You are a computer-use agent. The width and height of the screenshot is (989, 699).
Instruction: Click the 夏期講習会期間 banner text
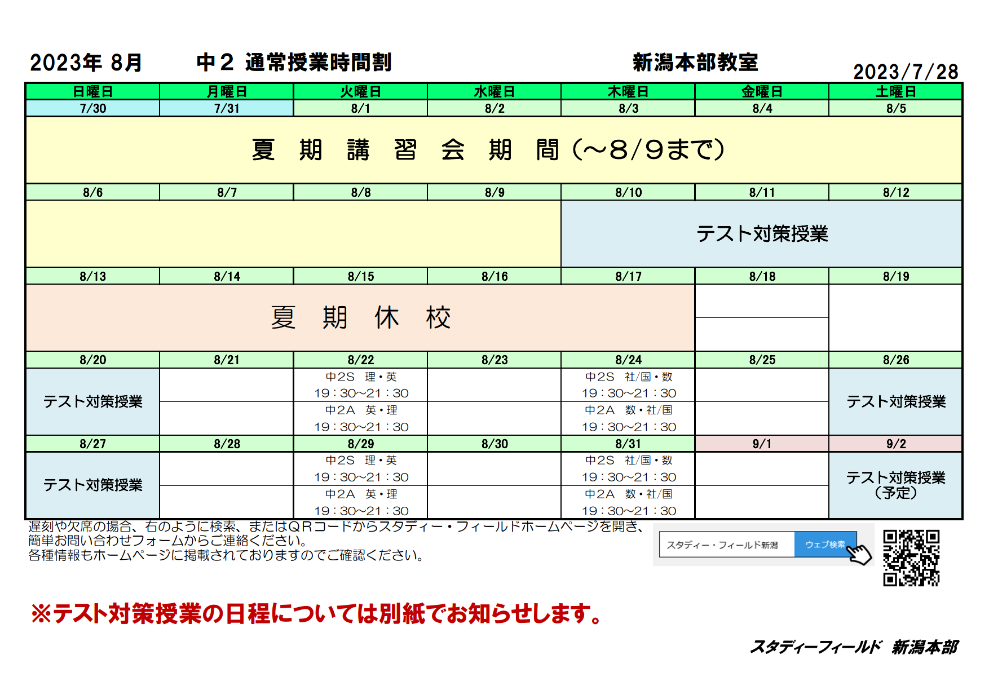(488, 150)
